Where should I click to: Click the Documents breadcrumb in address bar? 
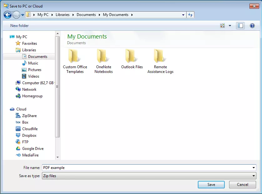(x=86, y=15)
